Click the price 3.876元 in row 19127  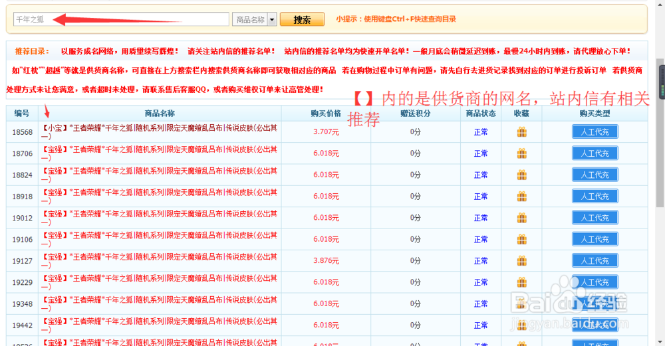click(326, 260)
